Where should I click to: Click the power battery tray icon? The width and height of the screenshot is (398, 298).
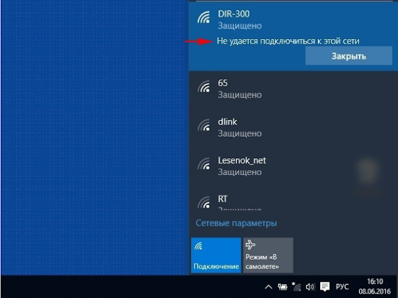[282, 287]
